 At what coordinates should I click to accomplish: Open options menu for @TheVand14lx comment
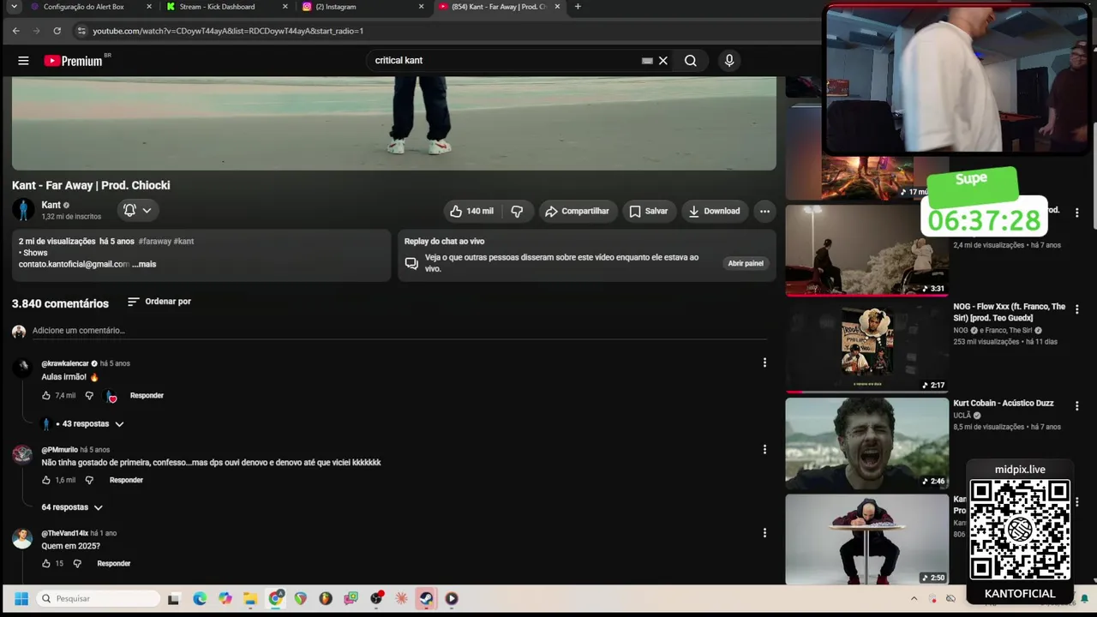(x=764, y=532)
